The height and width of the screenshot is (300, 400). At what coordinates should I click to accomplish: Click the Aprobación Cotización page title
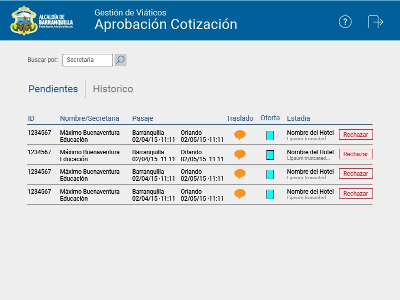pyautogui.click(x=166, y=24)
